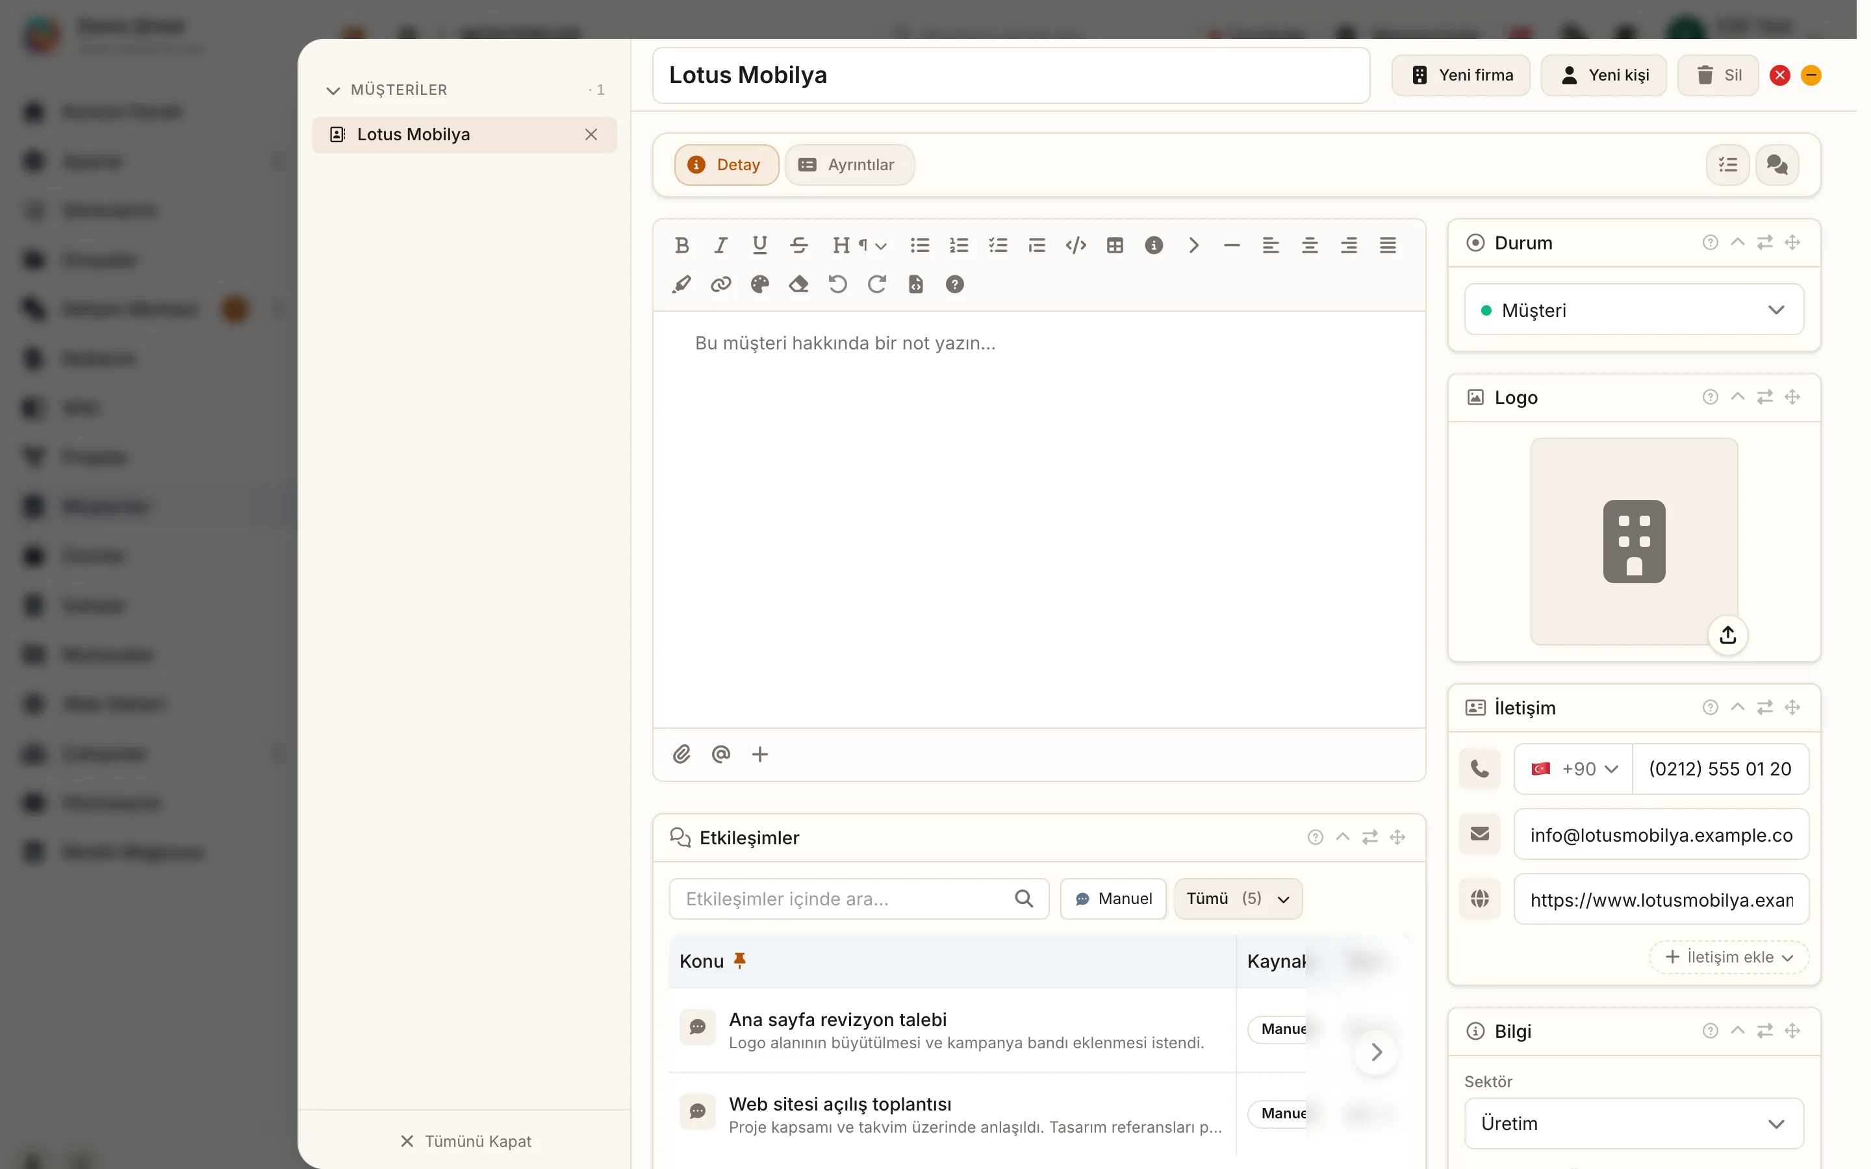
Task: Open the Sektör Üretim dropdown
Action: point(1634,1124)
